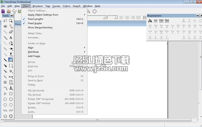
Task: Click the vertical scrollbar down arrow
Action: tap(201, 117)
